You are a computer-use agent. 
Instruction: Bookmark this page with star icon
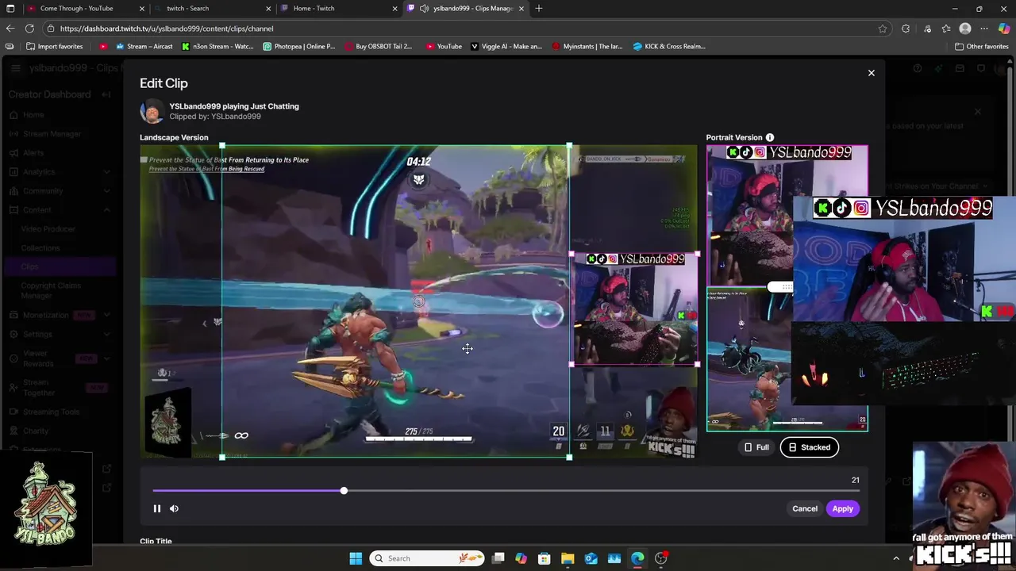click(883, 29)
